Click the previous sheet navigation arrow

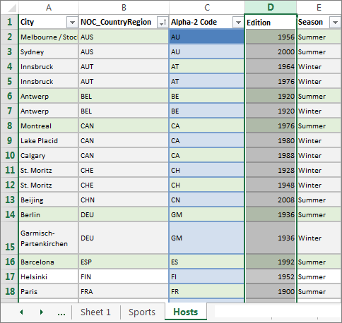[x=21, y=312]
